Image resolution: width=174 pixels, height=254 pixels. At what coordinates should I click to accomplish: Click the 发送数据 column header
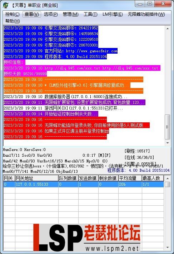click(89, 179)
